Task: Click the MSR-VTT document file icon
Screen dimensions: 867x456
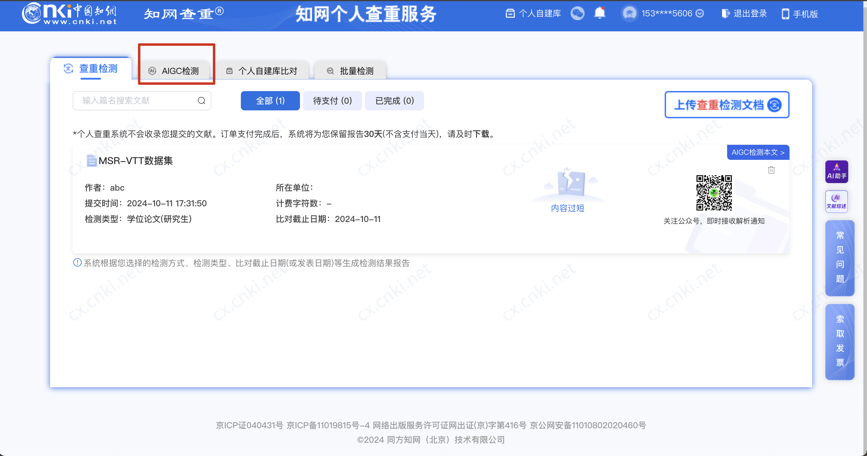Action: pyautogui.click(x=91, y=161)
